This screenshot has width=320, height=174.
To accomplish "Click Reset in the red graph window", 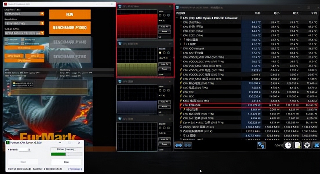I will [164, 31].
